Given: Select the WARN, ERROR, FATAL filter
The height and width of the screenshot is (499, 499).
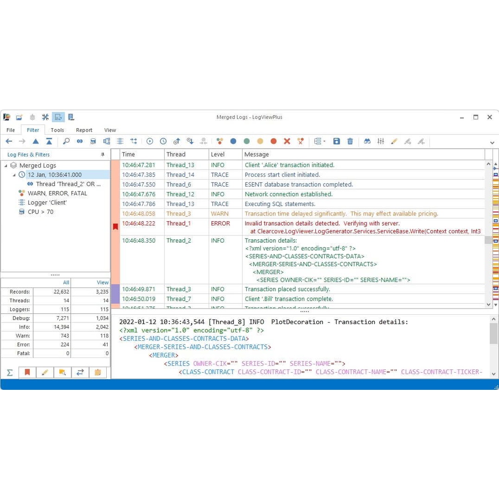Looking at the screenshot, I should [58, 193].
